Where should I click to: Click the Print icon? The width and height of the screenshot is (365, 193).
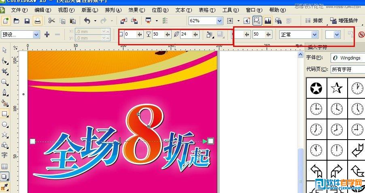(x=38, y=21)
